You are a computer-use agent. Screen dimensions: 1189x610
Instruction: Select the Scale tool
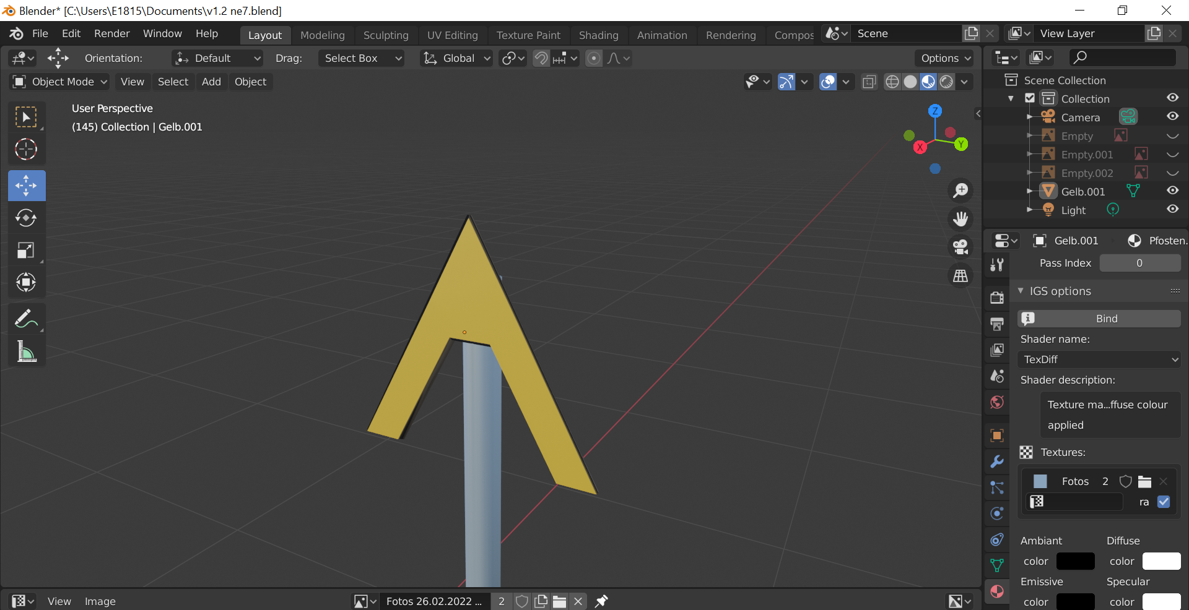click(x=26, y=251)
